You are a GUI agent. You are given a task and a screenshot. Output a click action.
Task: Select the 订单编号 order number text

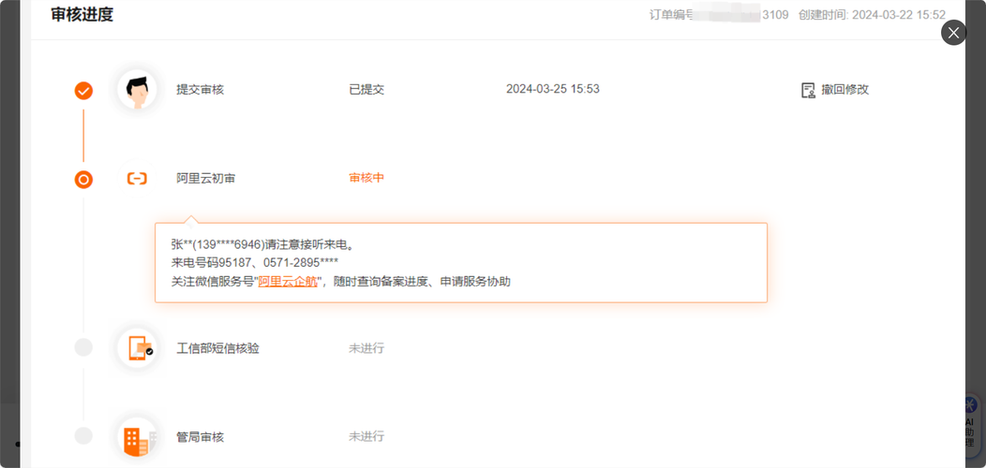pyautogui.click(x=719, y=15)
